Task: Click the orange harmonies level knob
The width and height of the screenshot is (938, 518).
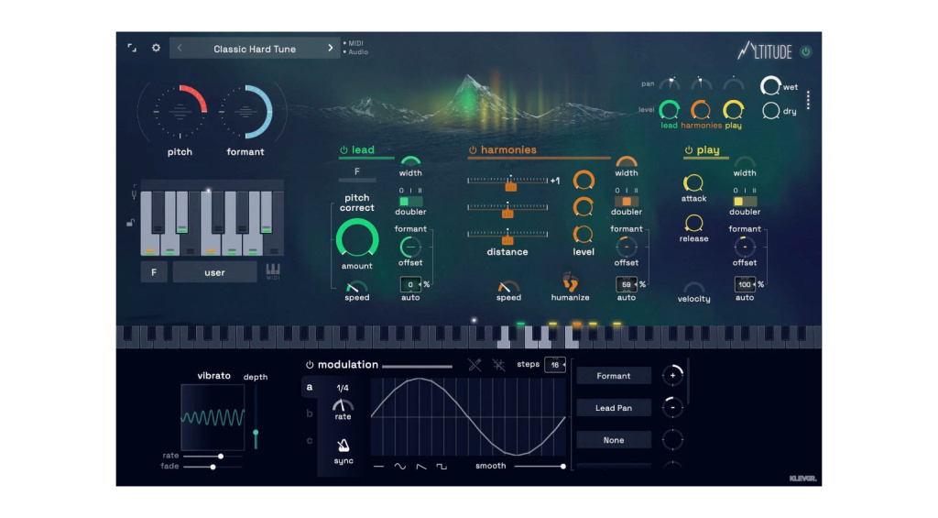Action: coord(701,110)
